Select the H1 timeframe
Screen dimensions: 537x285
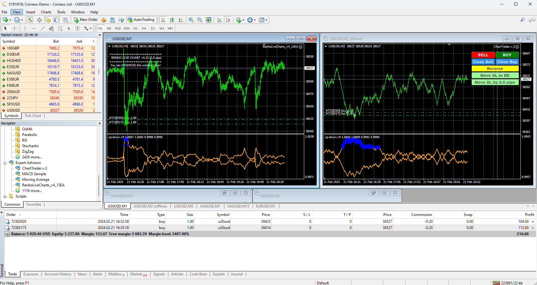[135, 28]
